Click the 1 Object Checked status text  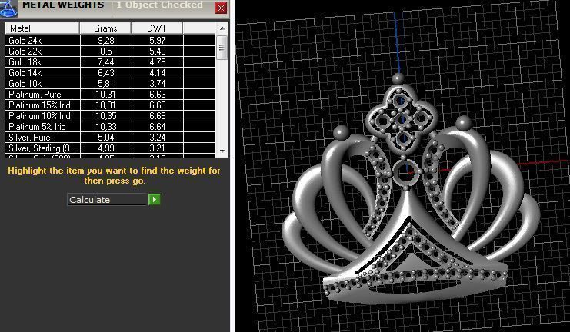coord(159,5)
